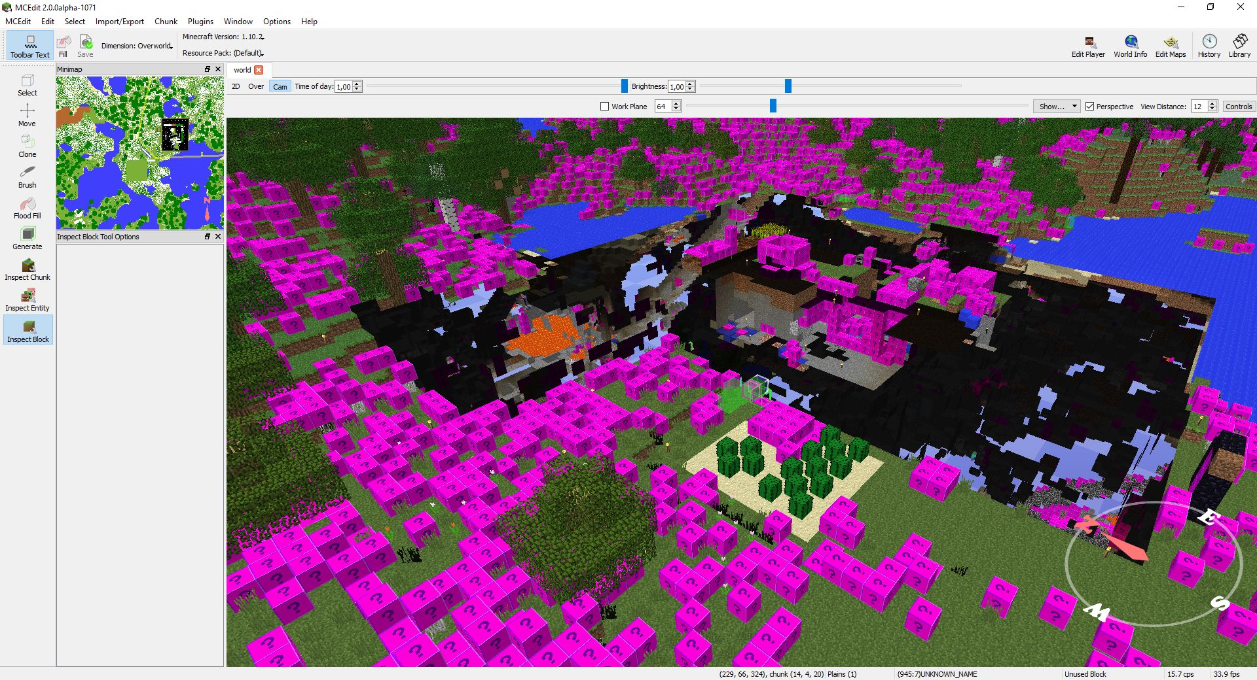Image resolution: width=1257 pixels, height=680 pixels.
Task: Open the Edit menu
Action: pos(48,22)
